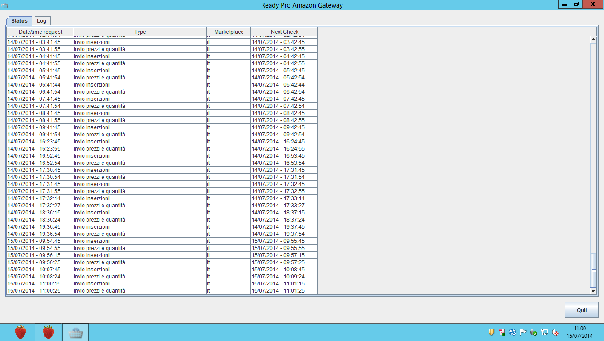Click next check value 14/07/2014 - 17:33:14
This screenshot has height=341, width=604.
click(x=284, y=198)
